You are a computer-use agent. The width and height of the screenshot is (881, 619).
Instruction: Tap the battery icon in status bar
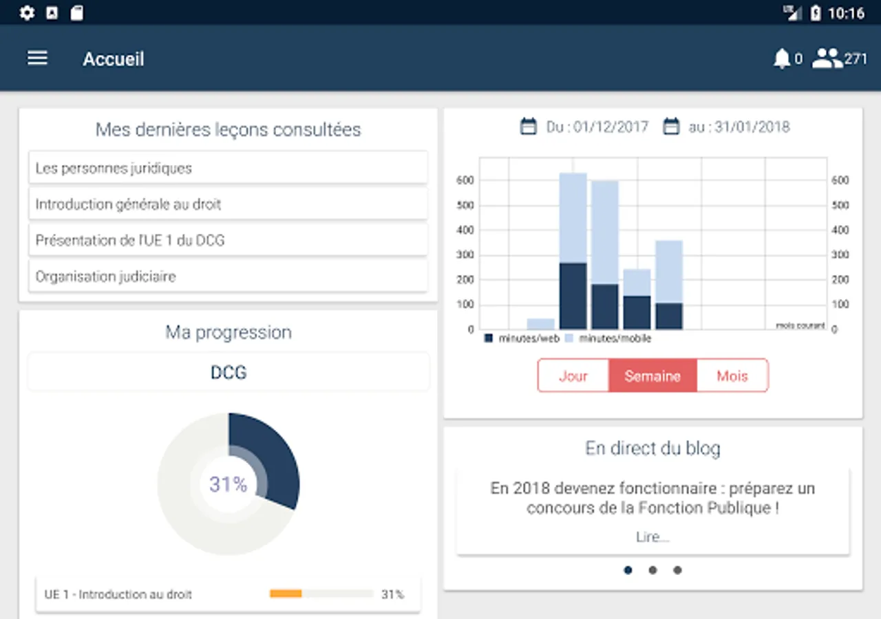pos(816,12)
